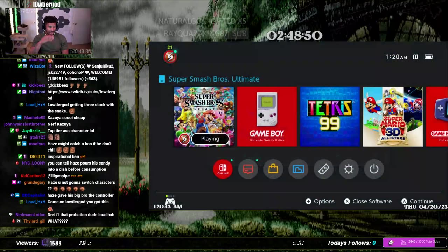Select the partially visible Game Boy Advance tile
Viewport: 448px width, 252px height.
coord(437,117)
